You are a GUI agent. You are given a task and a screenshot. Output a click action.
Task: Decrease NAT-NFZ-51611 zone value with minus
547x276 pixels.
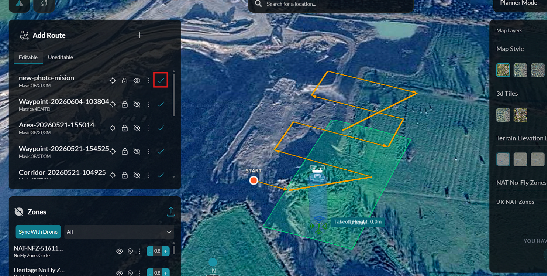coord(150,251)
